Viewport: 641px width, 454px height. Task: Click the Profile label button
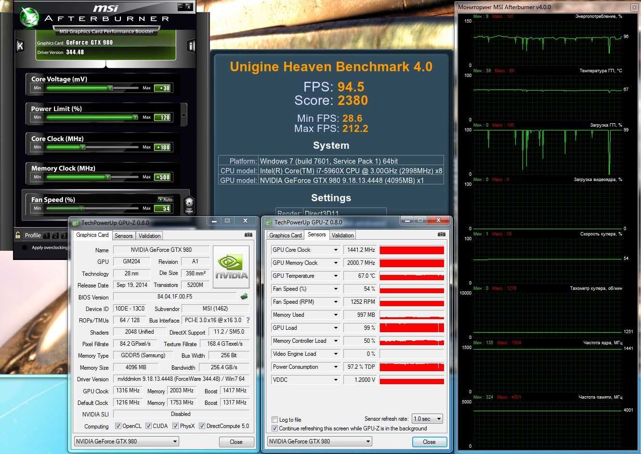click(33, 235)
